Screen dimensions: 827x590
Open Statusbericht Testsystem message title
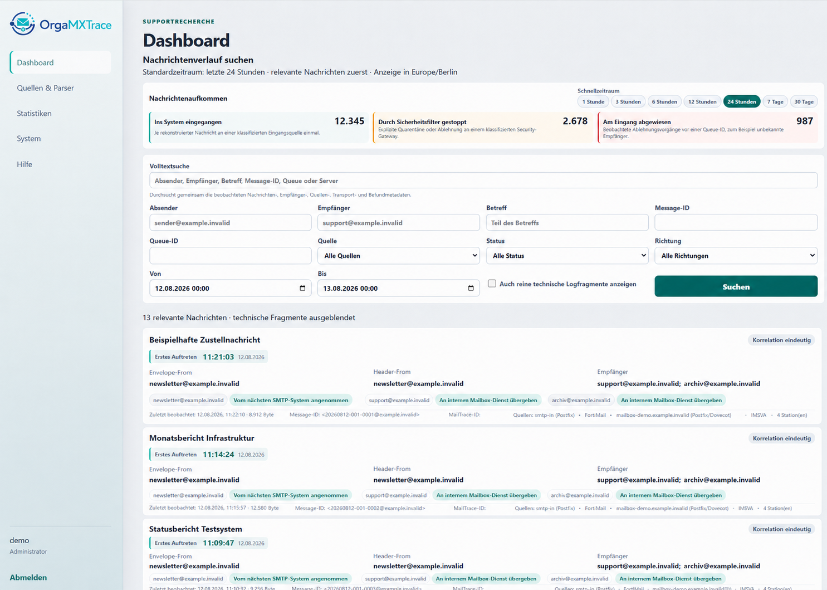(x=195, y=529)
